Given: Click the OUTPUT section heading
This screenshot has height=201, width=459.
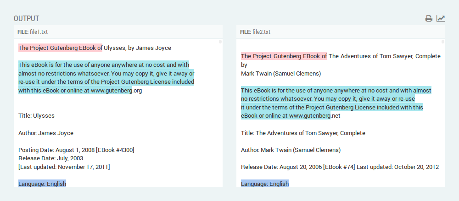Looking at the screenshot, I should point(26,18).
